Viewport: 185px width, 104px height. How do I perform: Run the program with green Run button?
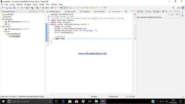[27, 8]
